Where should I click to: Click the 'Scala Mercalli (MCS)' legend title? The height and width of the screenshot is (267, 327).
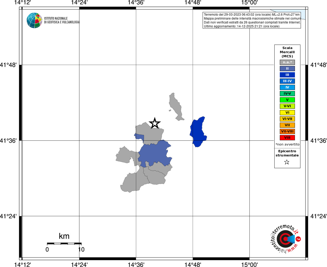coord(287,52)
